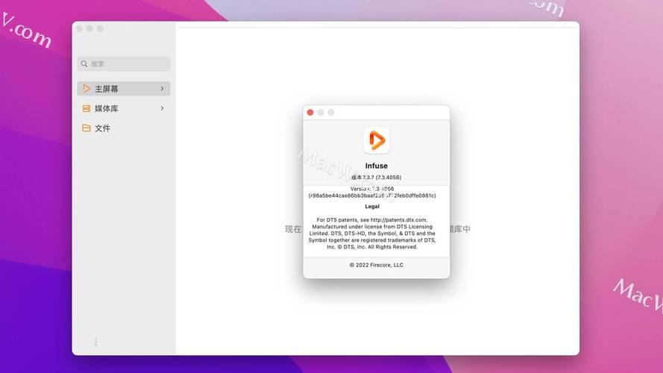Click the © 2022 Firecore, LLC footer

point(376,265)
